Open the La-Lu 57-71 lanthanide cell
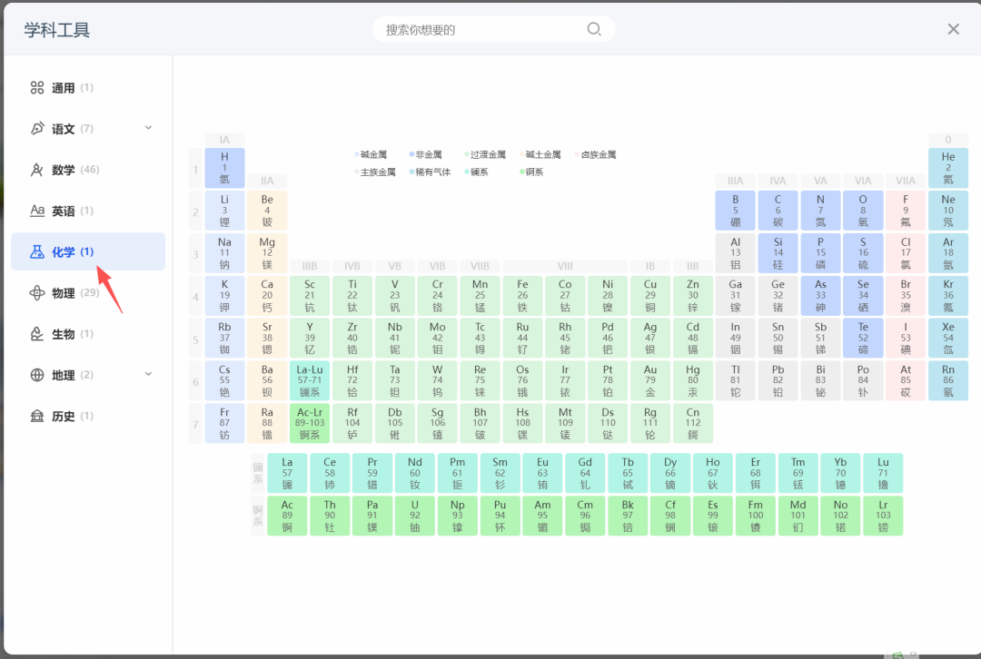 [x=310, y=380]
